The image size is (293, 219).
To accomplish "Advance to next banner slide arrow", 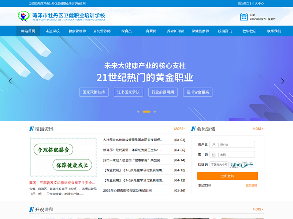I will tap(283, 81).
